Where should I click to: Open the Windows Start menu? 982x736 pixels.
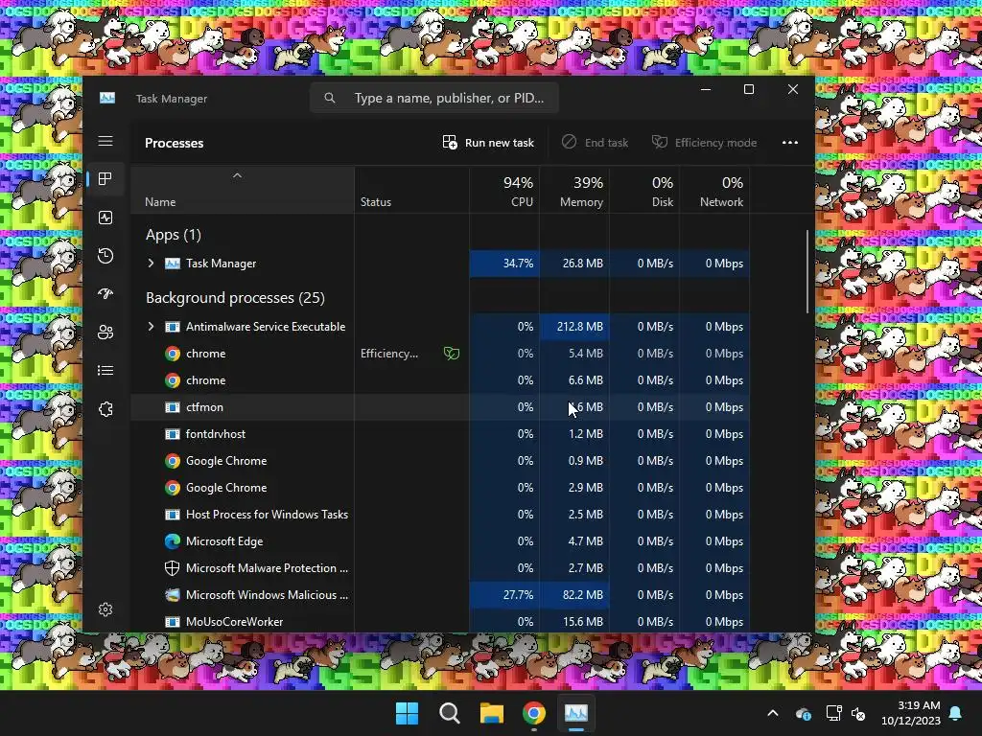click(407, 713)
